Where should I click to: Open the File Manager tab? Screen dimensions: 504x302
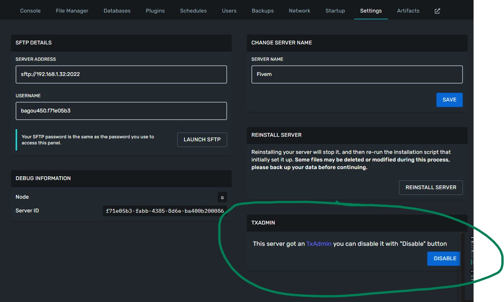tap(72, 11)
